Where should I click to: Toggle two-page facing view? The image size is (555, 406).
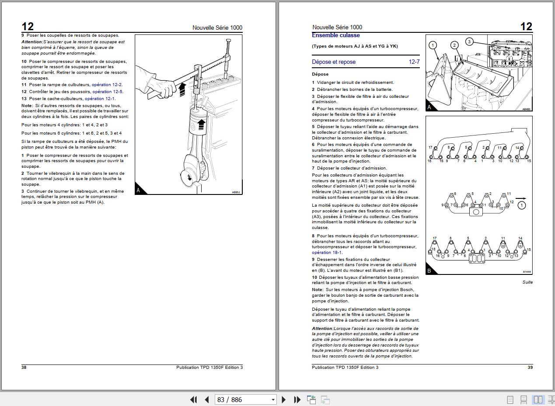[x=538, y=399]
